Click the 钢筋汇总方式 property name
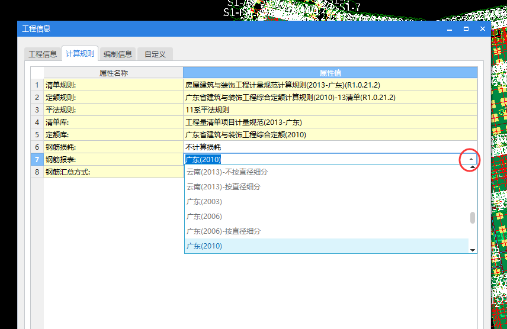Screen dimensions: 507x329 (114, 172)
